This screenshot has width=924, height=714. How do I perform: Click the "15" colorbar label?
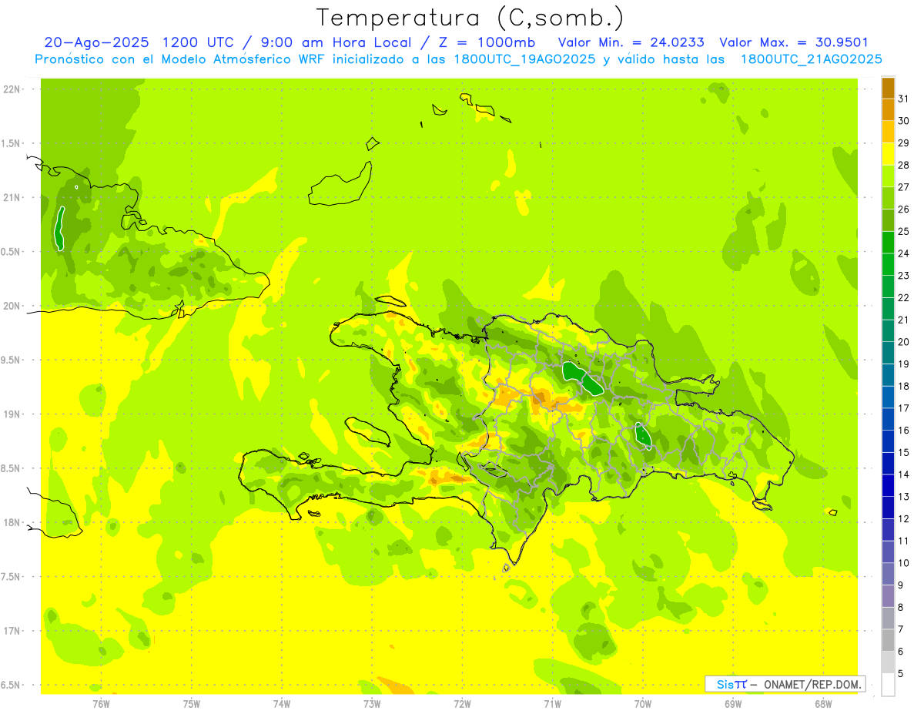pos(904,452)
